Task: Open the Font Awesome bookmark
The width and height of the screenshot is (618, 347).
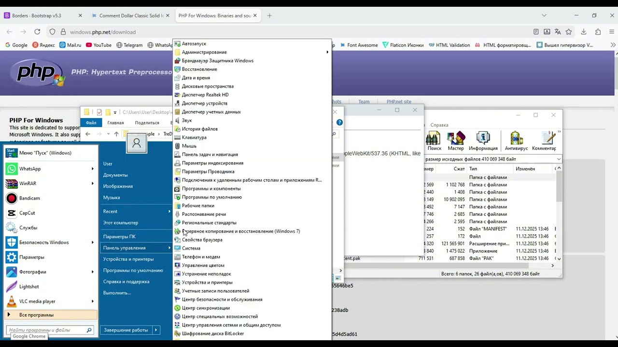Action: [x=359, y=45]
